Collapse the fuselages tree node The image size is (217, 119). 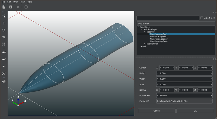[x=139, y=27]
